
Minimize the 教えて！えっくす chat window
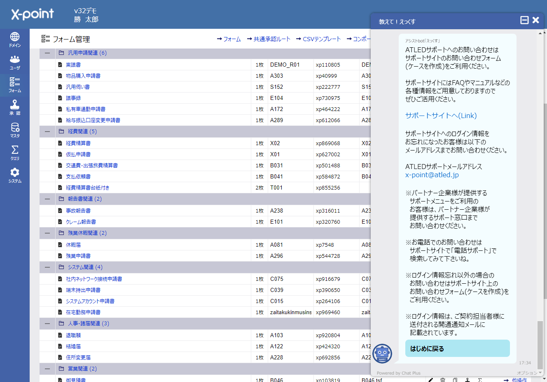(x=524, y=20)
